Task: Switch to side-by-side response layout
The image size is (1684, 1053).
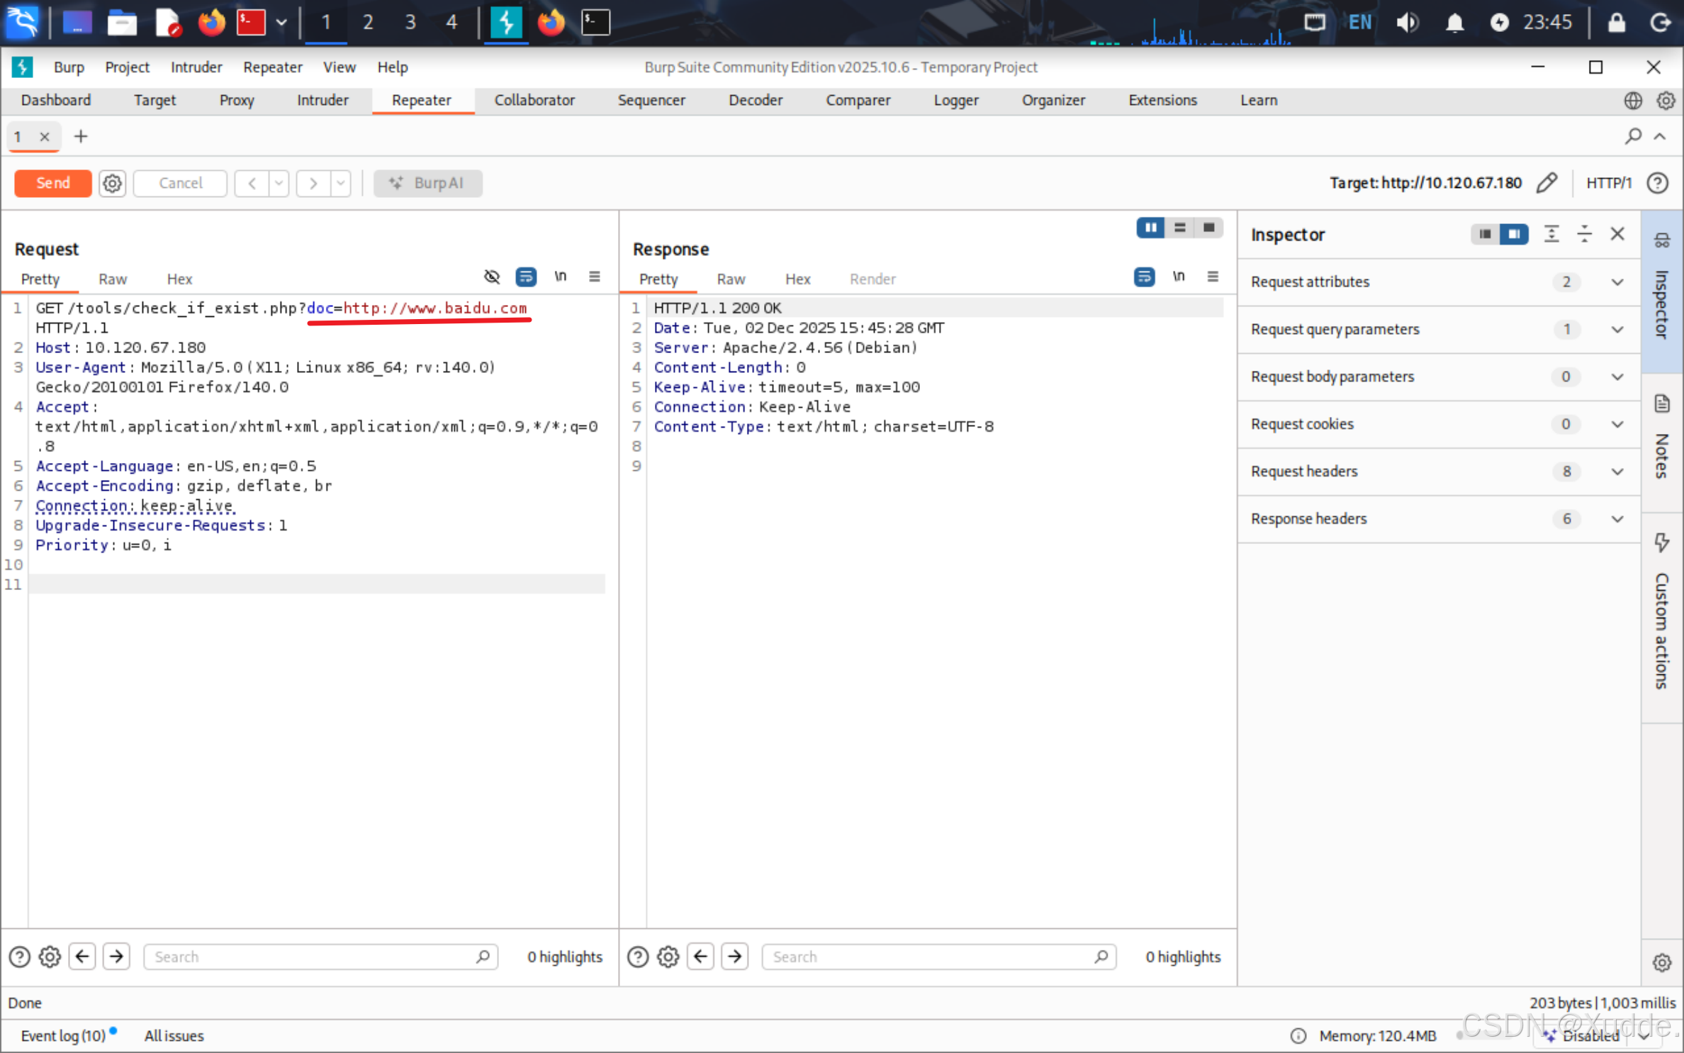Action: [1150, 228]
